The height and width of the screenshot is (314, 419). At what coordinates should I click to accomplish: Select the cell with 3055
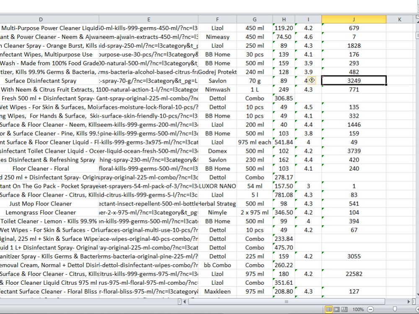354,256
